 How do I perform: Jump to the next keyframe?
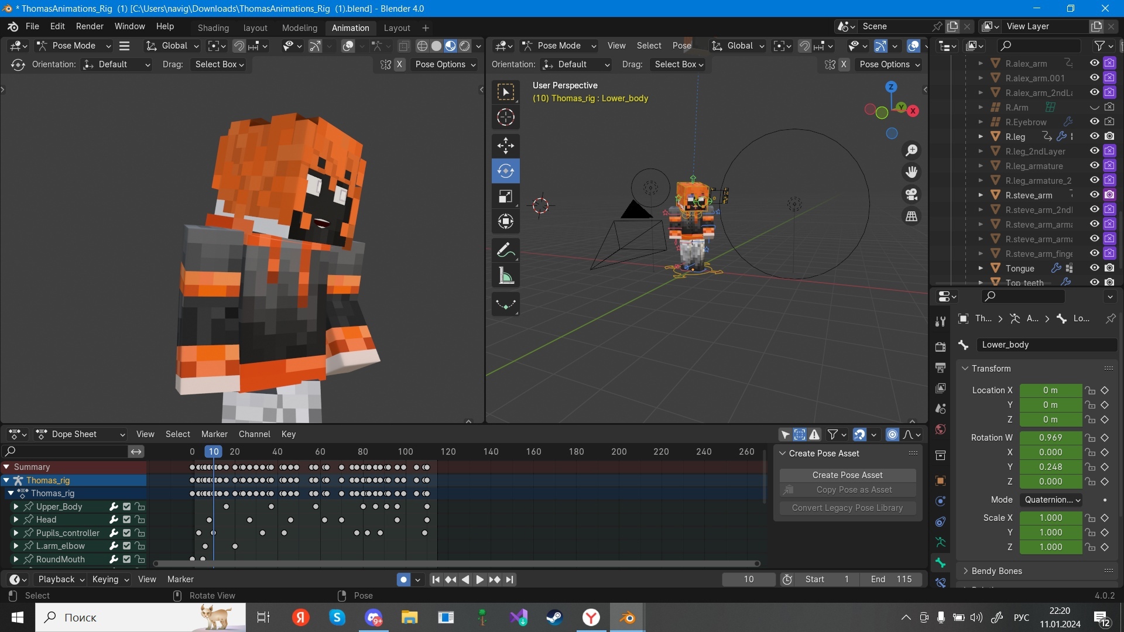coord(495,579)
